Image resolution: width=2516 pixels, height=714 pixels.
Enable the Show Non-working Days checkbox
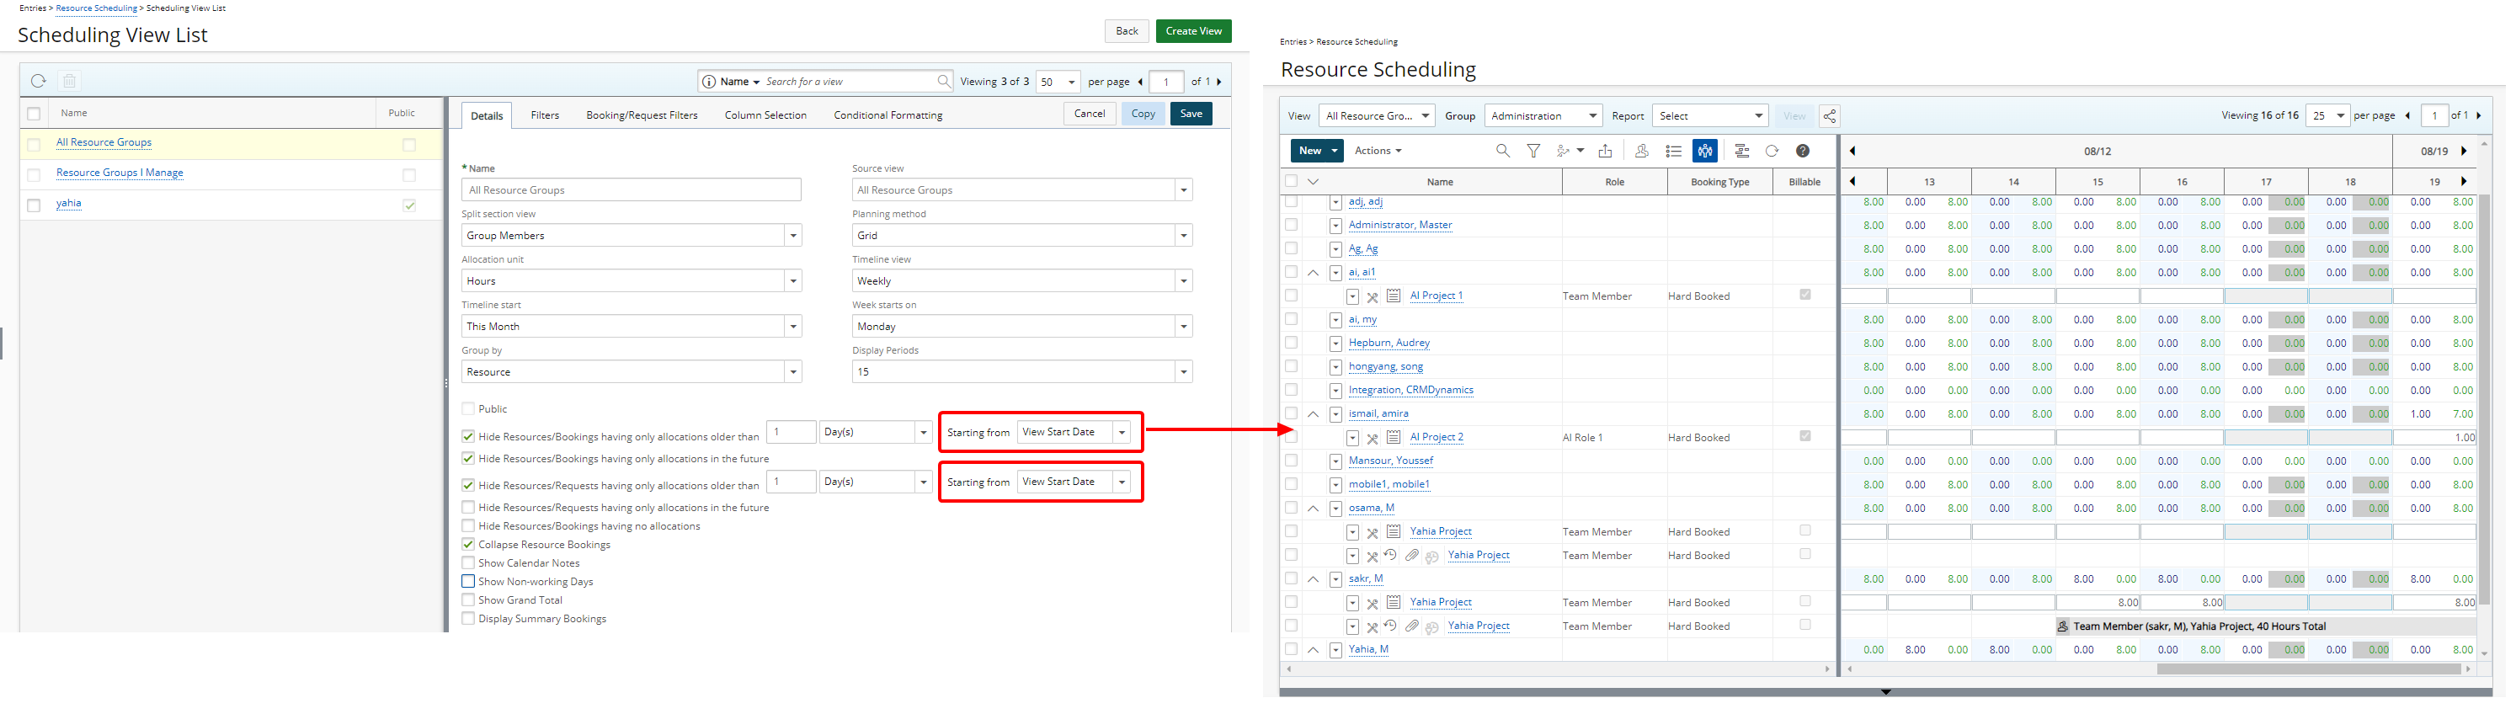(468, 582)
